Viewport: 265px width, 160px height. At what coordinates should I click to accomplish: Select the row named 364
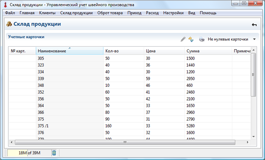click(130, 106)
